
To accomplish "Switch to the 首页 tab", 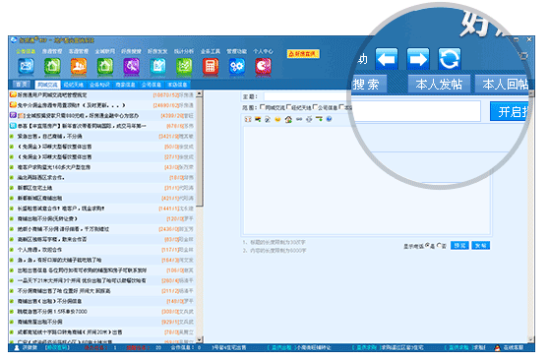I will [22, 85].
